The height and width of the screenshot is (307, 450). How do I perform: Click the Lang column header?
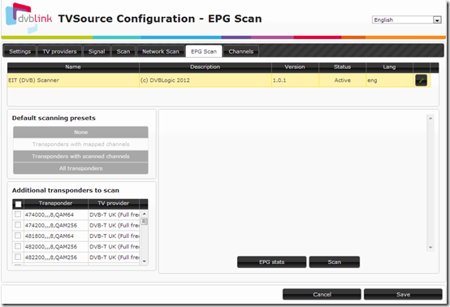pyautogui.click(x=389, y=67)
